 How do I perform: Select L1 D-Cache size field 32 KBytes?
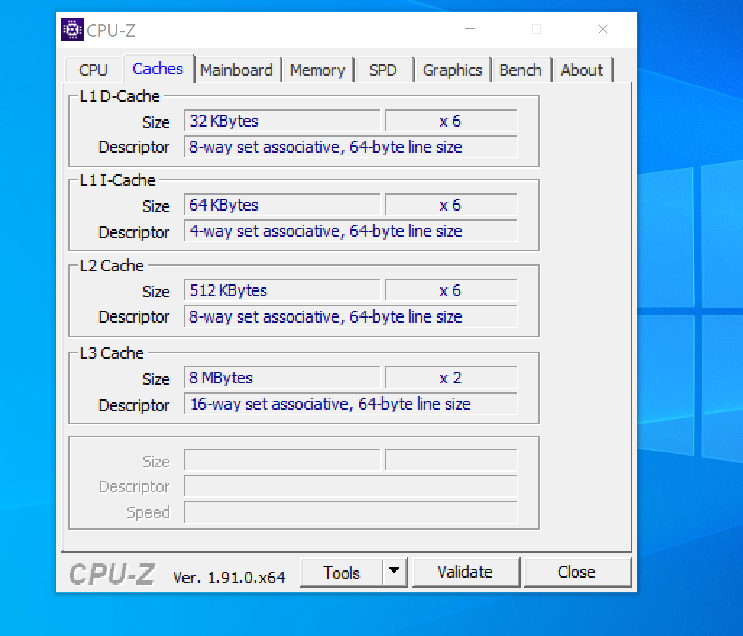pyautogui.click(x=282, y=121)
